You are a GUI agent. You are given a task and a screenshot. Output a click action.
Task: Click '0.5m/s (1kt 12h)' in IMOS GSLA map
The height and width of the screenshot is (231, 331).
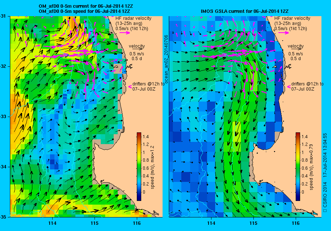click(291, 28)
